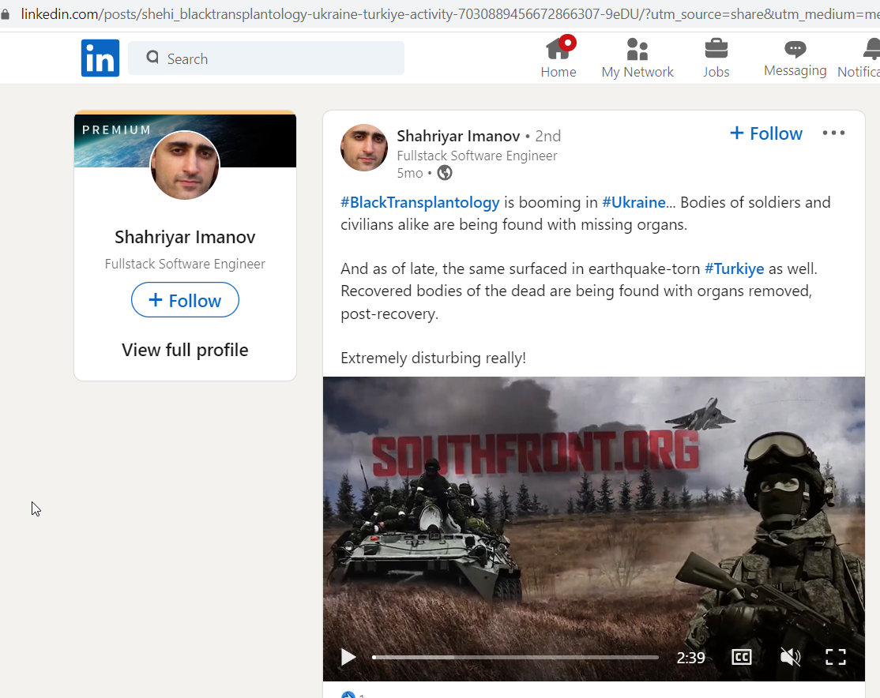Click the browser address bar URL

tap(449, 14)
